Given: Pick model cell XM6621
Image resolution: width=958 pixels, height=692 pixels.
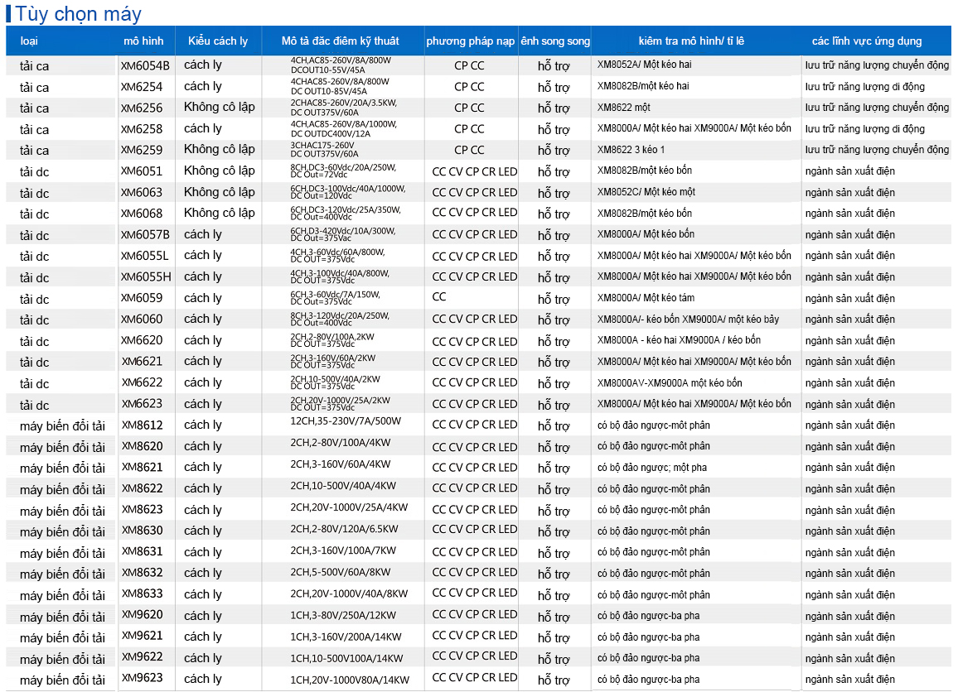Looking at the screenshot, I should tap(142, 362).
